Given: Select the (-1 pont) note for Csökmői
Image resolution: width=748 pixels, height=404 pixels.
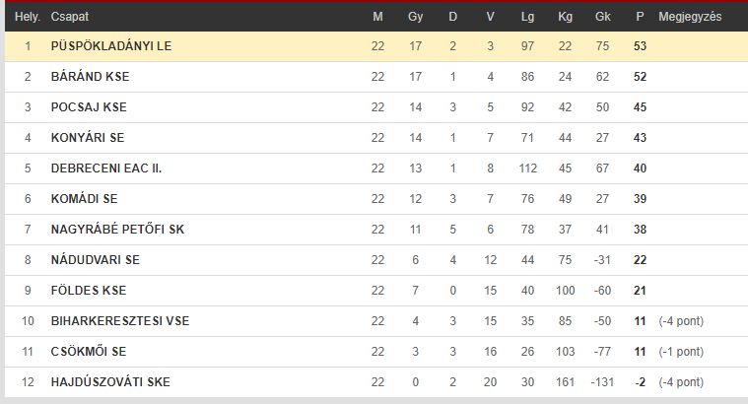Looking at the screenshot, I should click(x=681, y=352).
